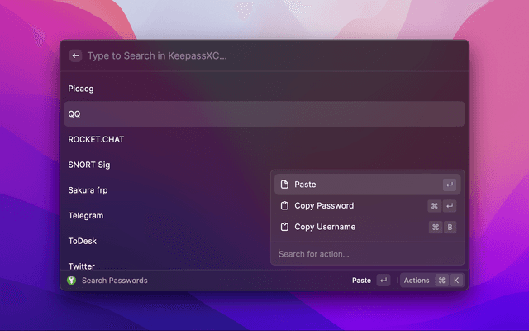Click the Paste button in bottom bar
Viewport: 529px width, 331px height.
pyautogui.click(x=371, y=281)
